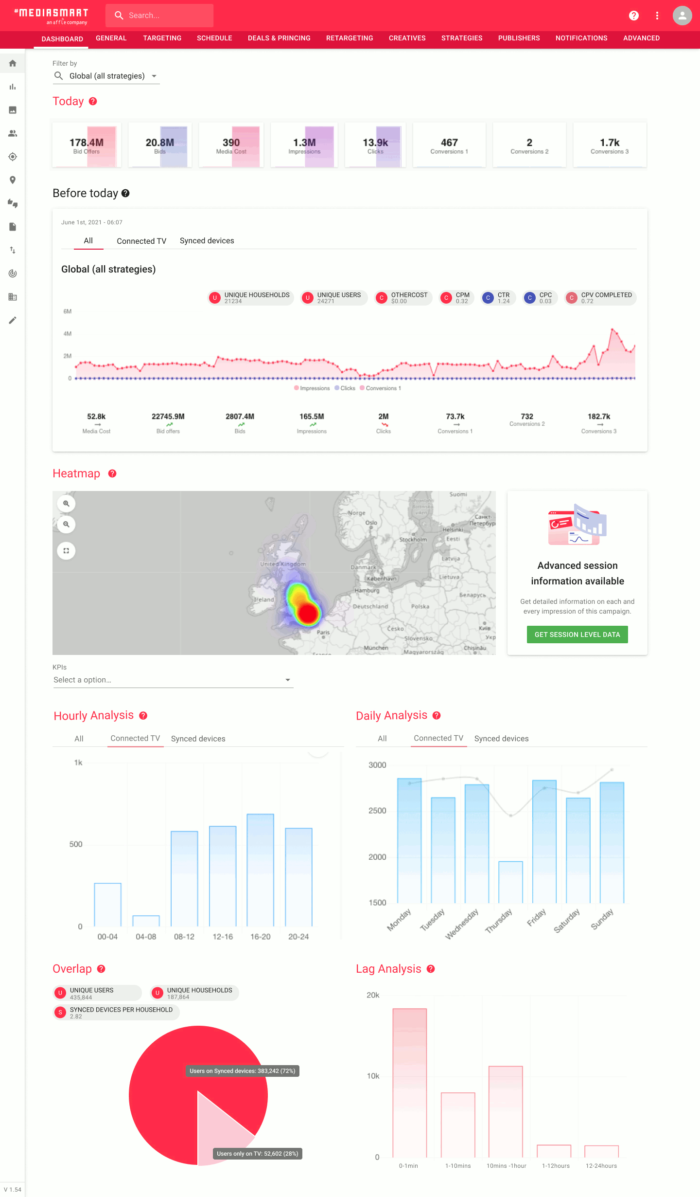
Task: Open the home icon in sidebar
Action: coord(13,63)
